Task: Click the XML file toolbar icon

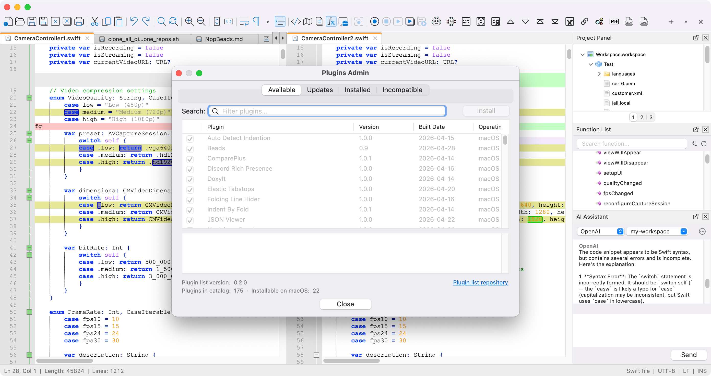Action: click(x=644, y=21)
